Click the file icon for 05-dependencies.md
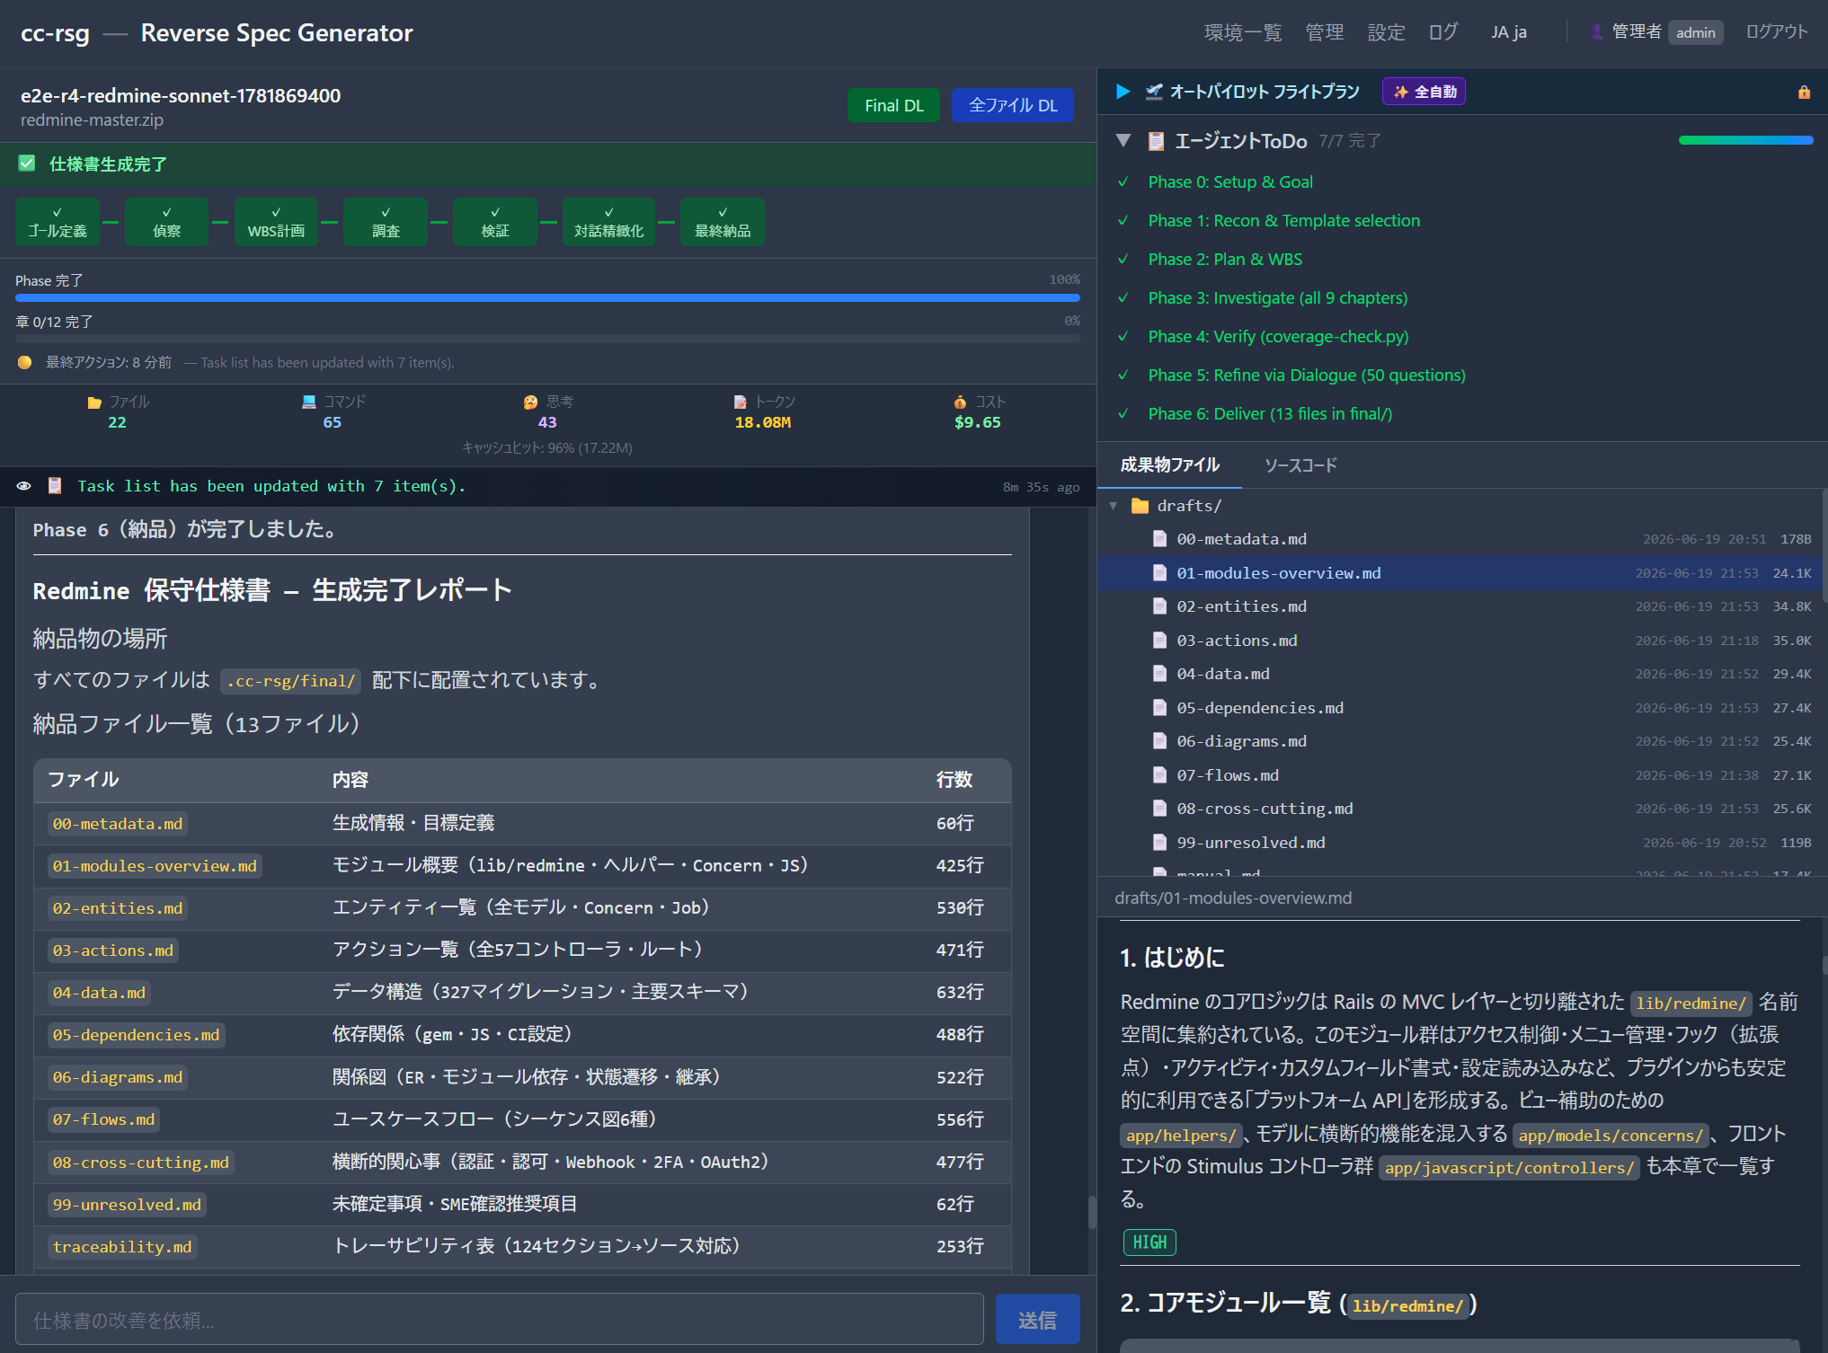Image resolution: width=1828 pixels, height=1353 pixels. point(1160,708)
